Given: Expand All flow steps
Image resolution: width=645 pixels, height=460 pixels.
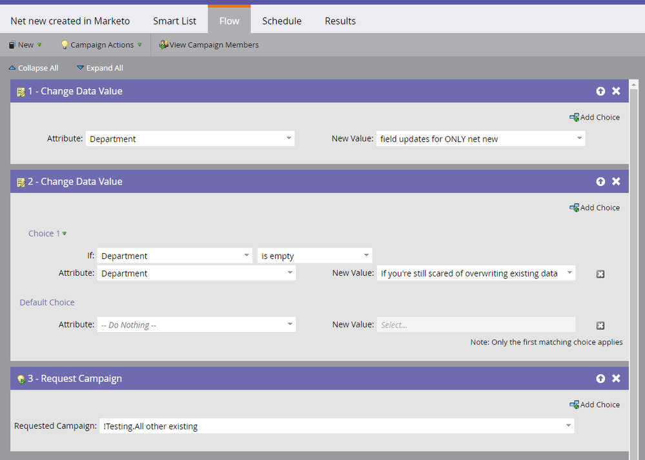Looking at the screenshot, I should (x=99, y=68).
